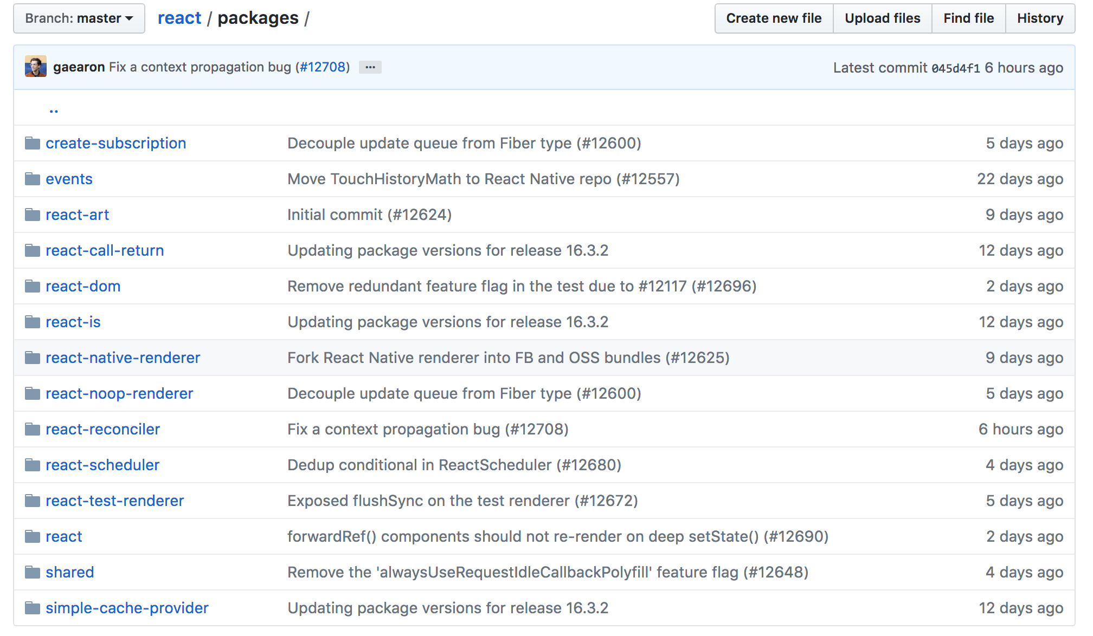Expand the commit message ellipsis button
Viewport: 1093px width, 636px height.
click(370, 67)
